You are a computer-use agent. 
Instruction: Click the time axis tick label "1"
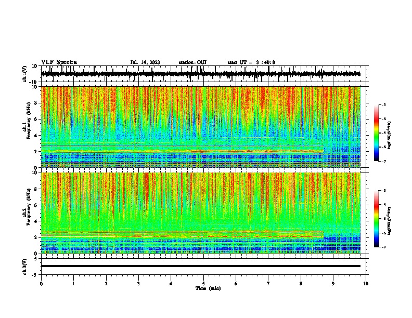pos(74,284)
